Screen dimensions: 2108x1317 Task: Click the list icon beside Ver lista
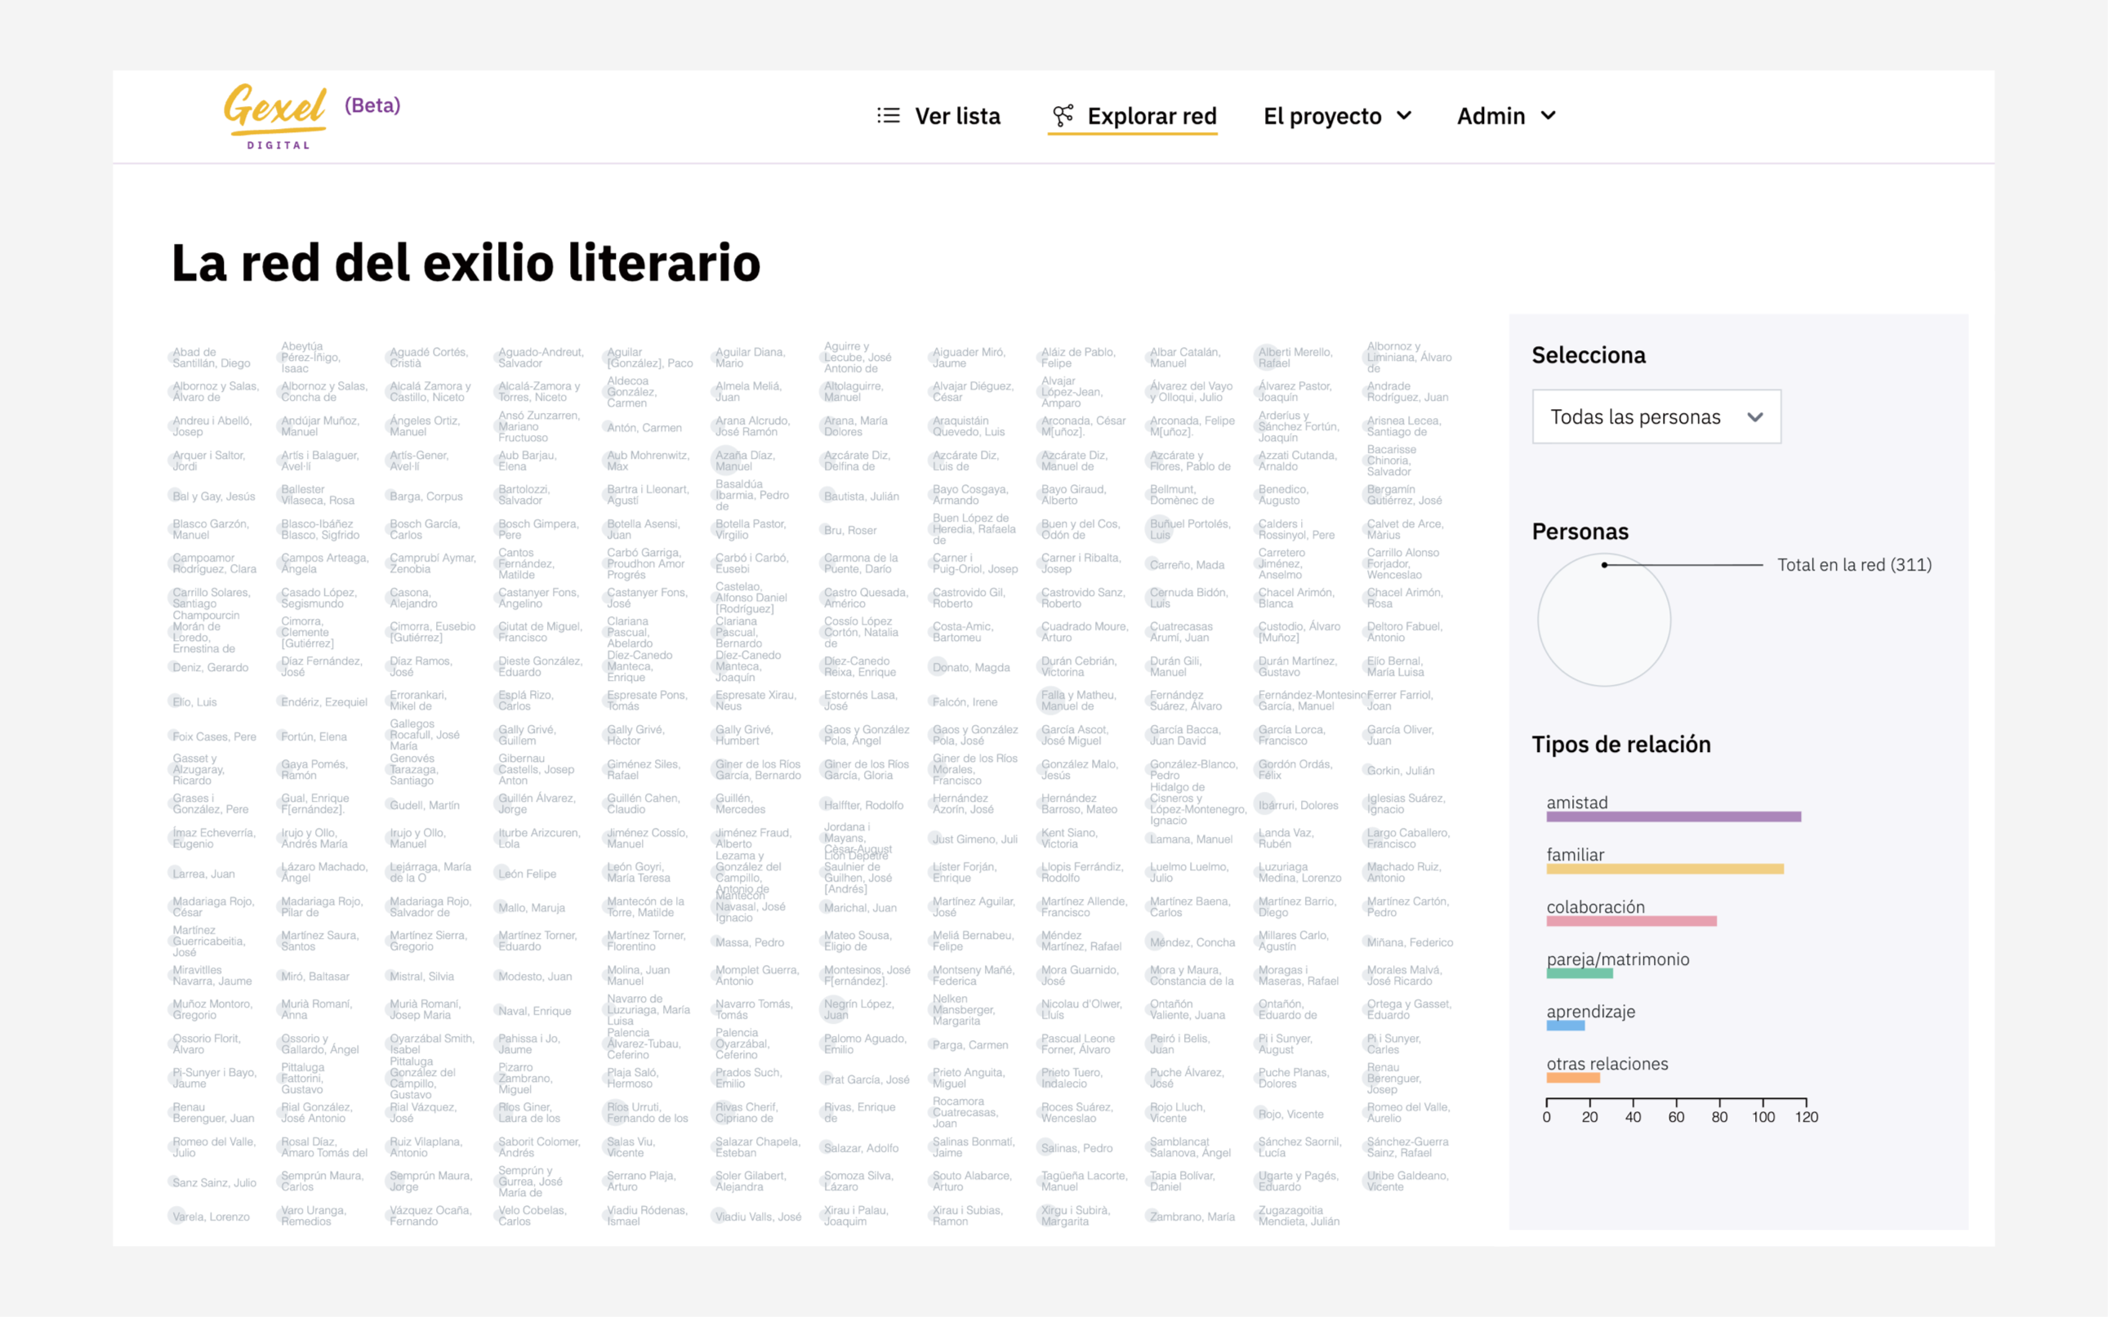[888, 116]
